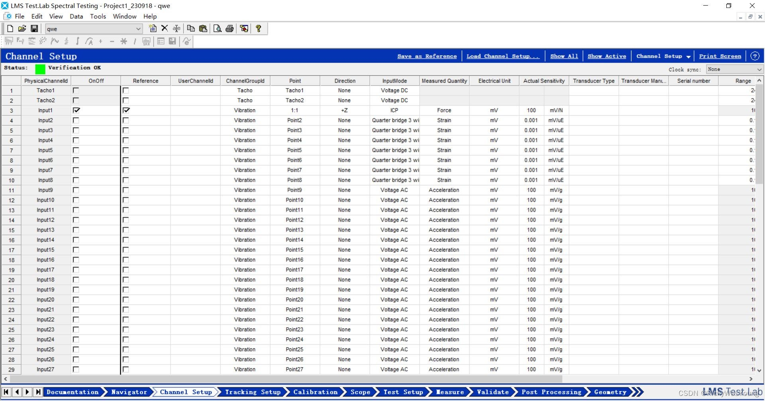Select the InputMode cell ICP for Input1

[394, 110]
